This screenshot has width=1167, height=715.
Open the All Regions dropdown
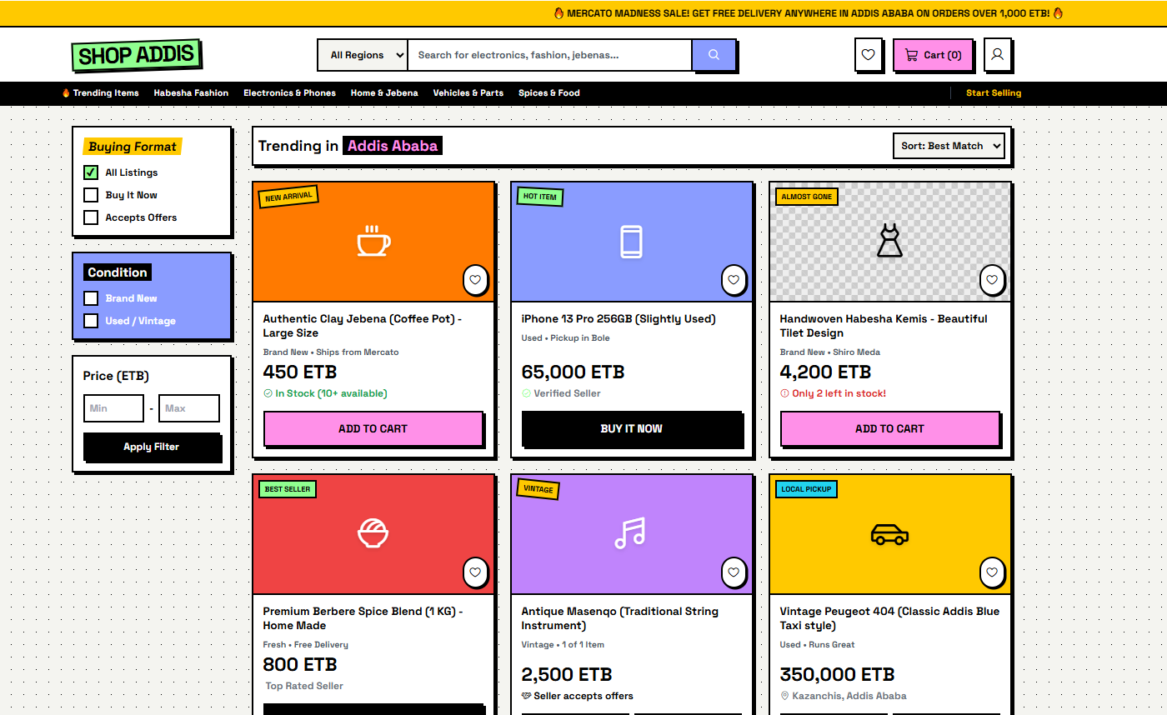point(363,55)
